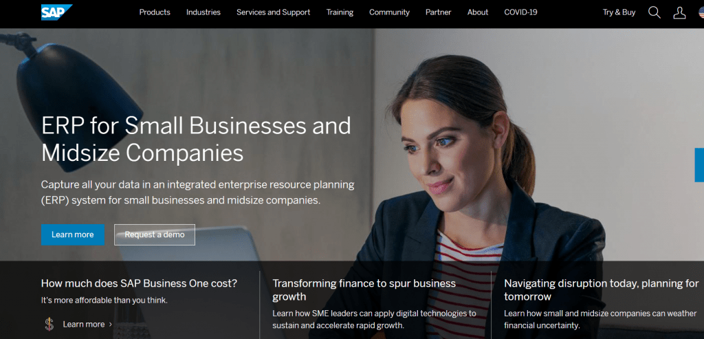Open Navigating disruption today article heading
Viewport: 704px width, 339px height.
pyautogui.click(x=601, y=289)
